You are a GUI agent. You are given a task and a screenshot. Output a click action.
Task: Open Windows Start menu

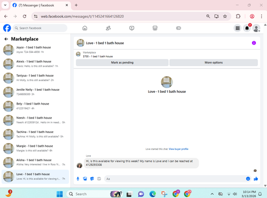(x=60, y=194)
